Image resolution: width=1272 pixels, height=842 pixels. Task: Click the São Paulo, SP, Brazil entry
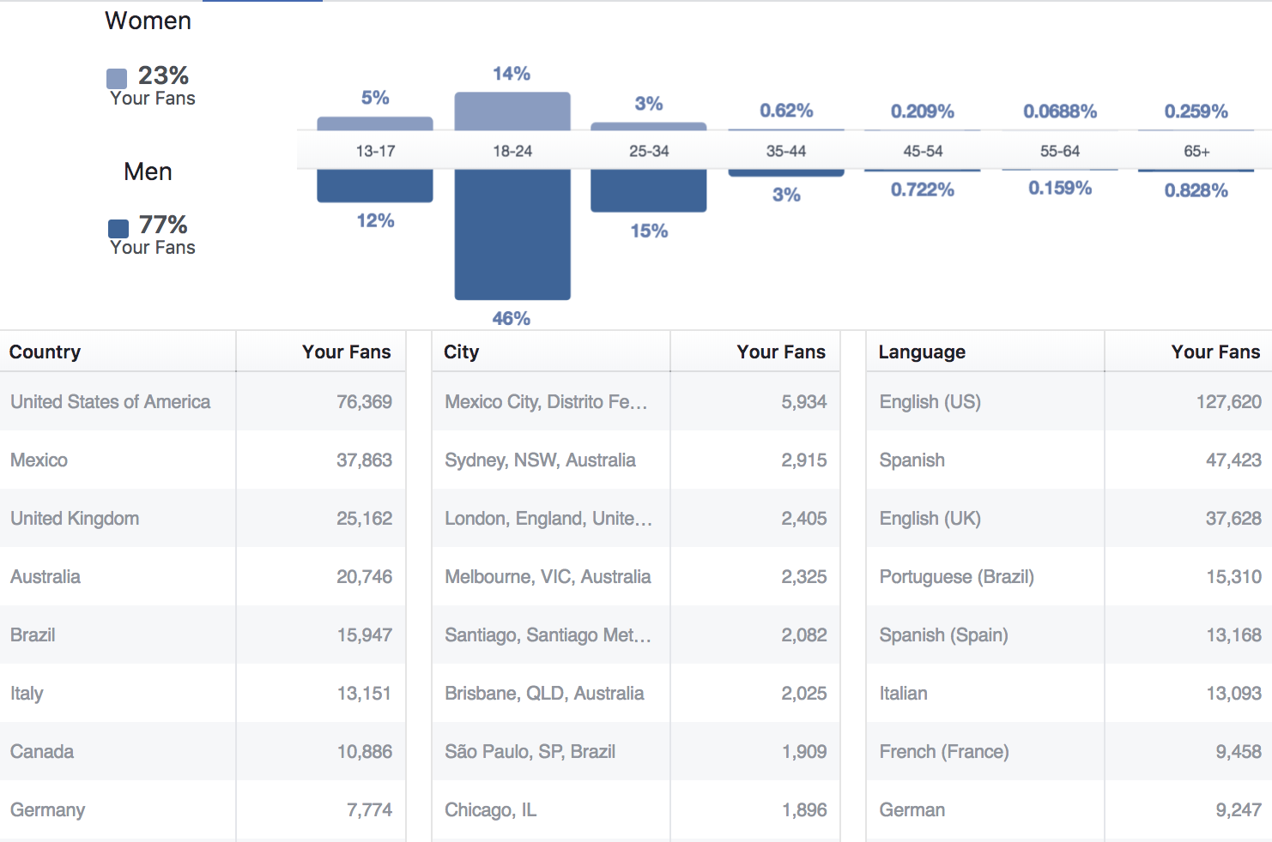[x=530, y=751]
